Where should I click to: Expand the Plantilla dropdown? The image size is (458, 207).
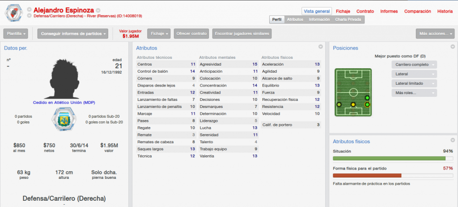[x=16, y=33]
